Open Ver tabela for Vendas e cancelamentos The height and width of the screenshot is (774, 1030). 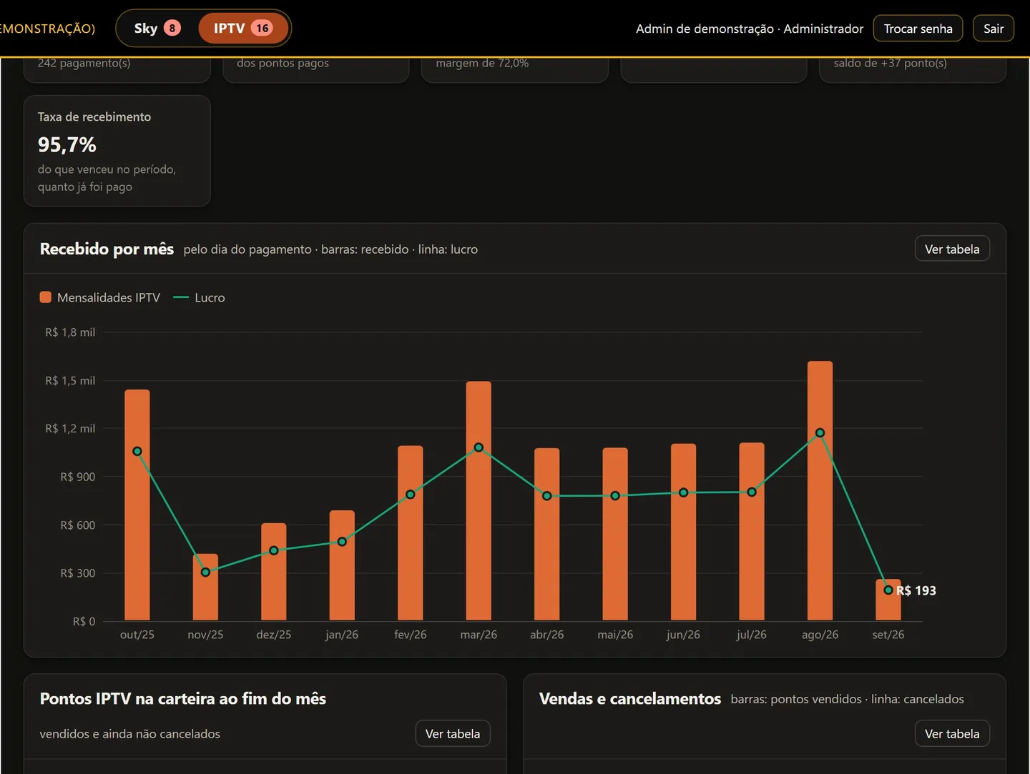(952, 733)
